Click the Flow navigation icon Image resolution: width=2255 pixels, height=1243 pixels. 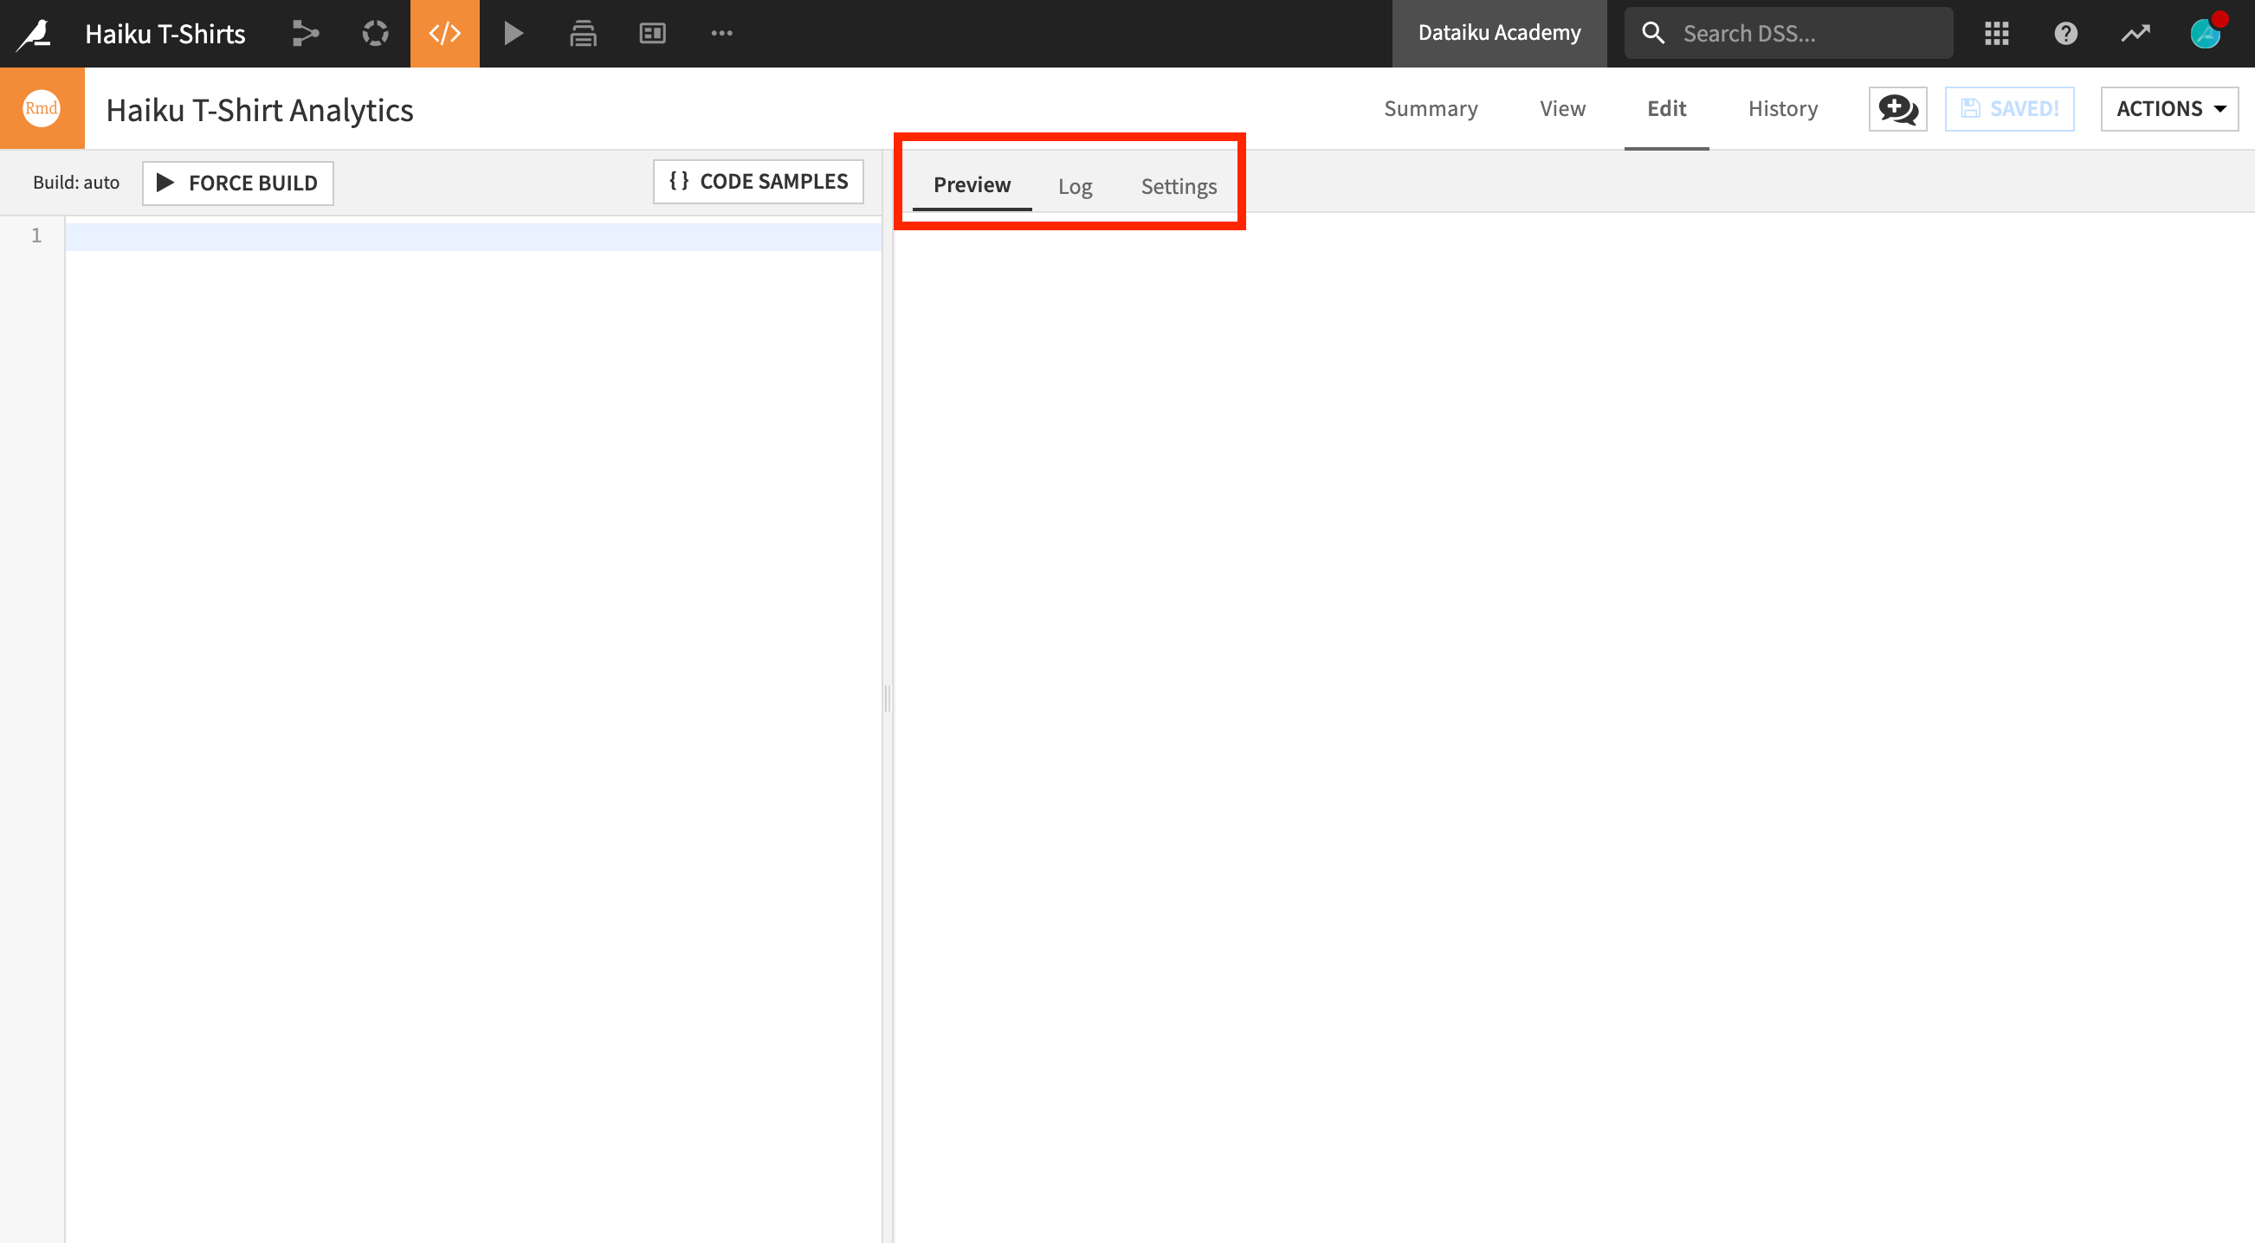pyautogui.click(x=303, y=32)
